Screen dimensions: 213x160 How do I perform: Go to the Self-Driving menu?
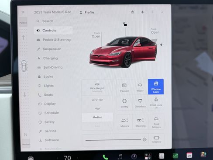[x=53, y=67]
